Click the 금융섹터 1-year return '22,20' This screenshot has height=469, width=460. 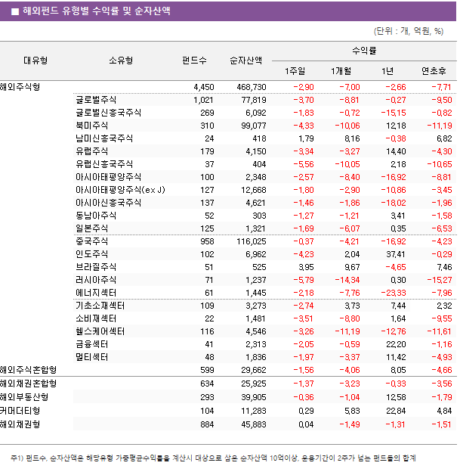point(396,344)
